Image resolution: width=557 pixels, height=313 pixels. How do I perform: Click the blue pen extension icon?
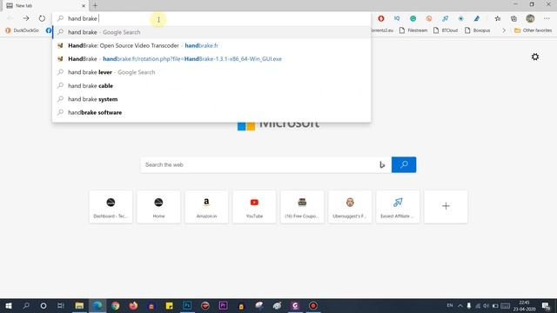pyautogui.click(x=477, y=18)
